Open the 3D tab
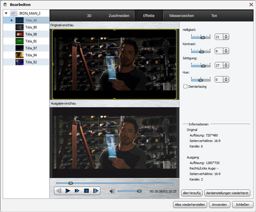256x212 pixels. coord(89,16)
